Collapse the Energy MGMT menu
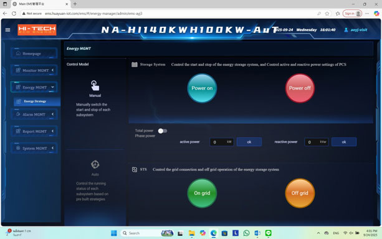 click(x=34, y=87)
